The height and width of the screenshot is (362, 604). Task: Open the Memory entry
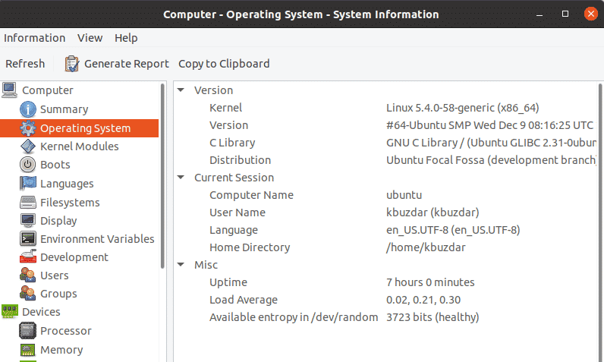coord(61,350)
